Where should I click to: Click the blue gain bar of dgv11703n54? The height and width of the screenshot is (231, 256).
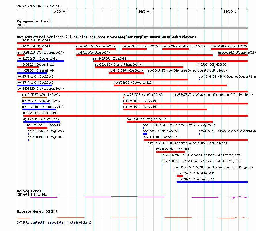[41, 61]
